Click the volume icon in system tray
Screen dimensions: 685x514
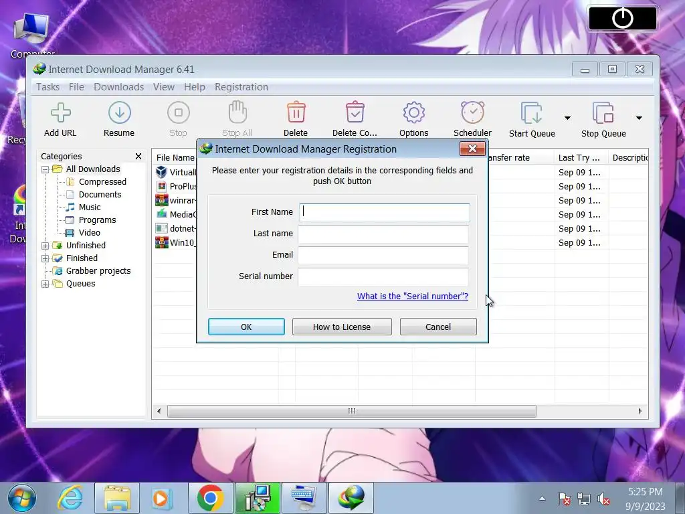604,498
